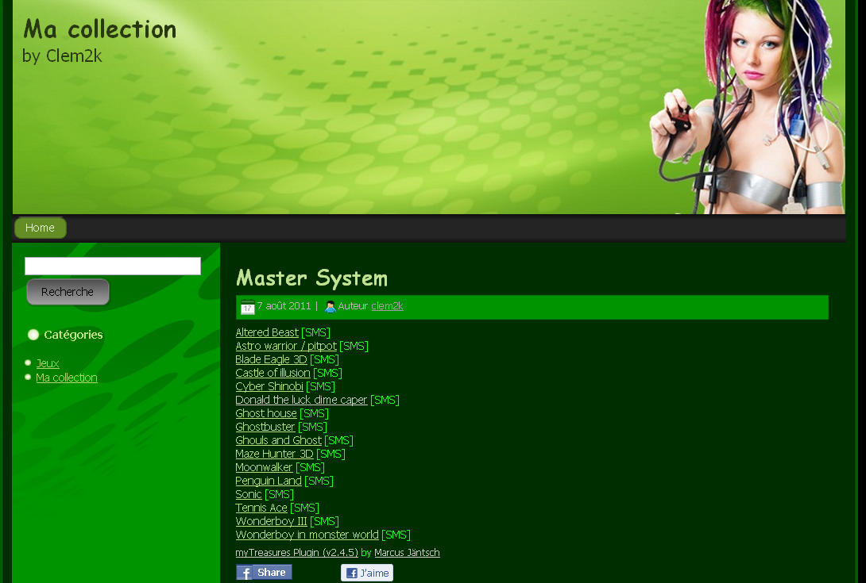Open the Penguin Land entry

[269, 481]
